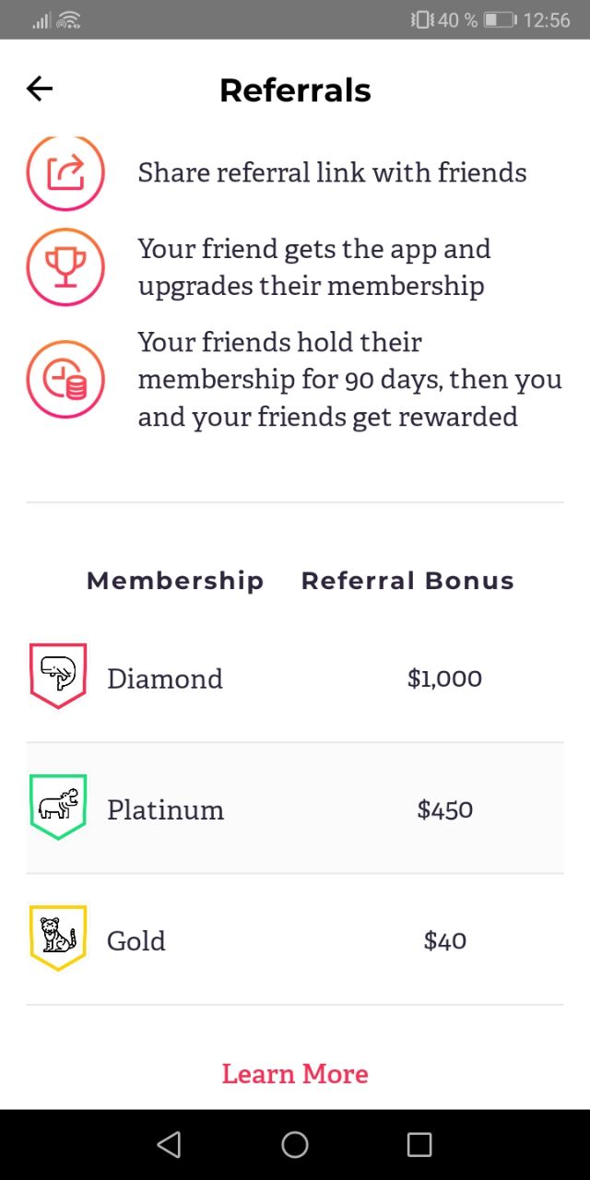Tap the battery indicator in status bar
The image size is (590, 1180).
click(501, 19)
